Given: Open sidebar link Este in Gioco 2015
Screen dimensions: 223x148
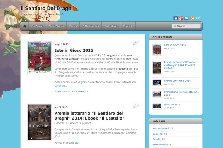Looking at the screenshot, I should 175,45.
